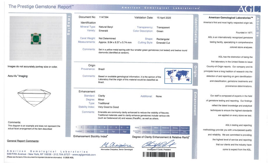The image size is (270, 164).
Task: Click the Provenance value Brazil
Action: [102, 69]
